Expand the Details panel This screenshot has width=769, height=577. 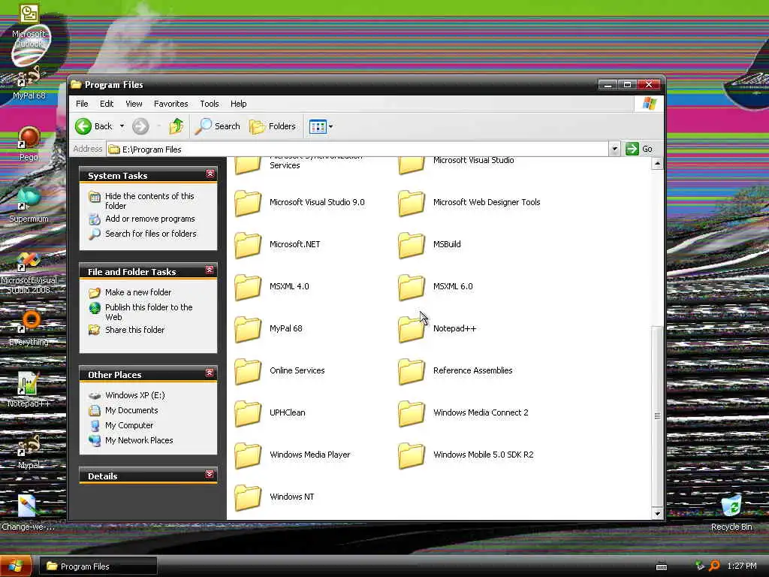210,475
